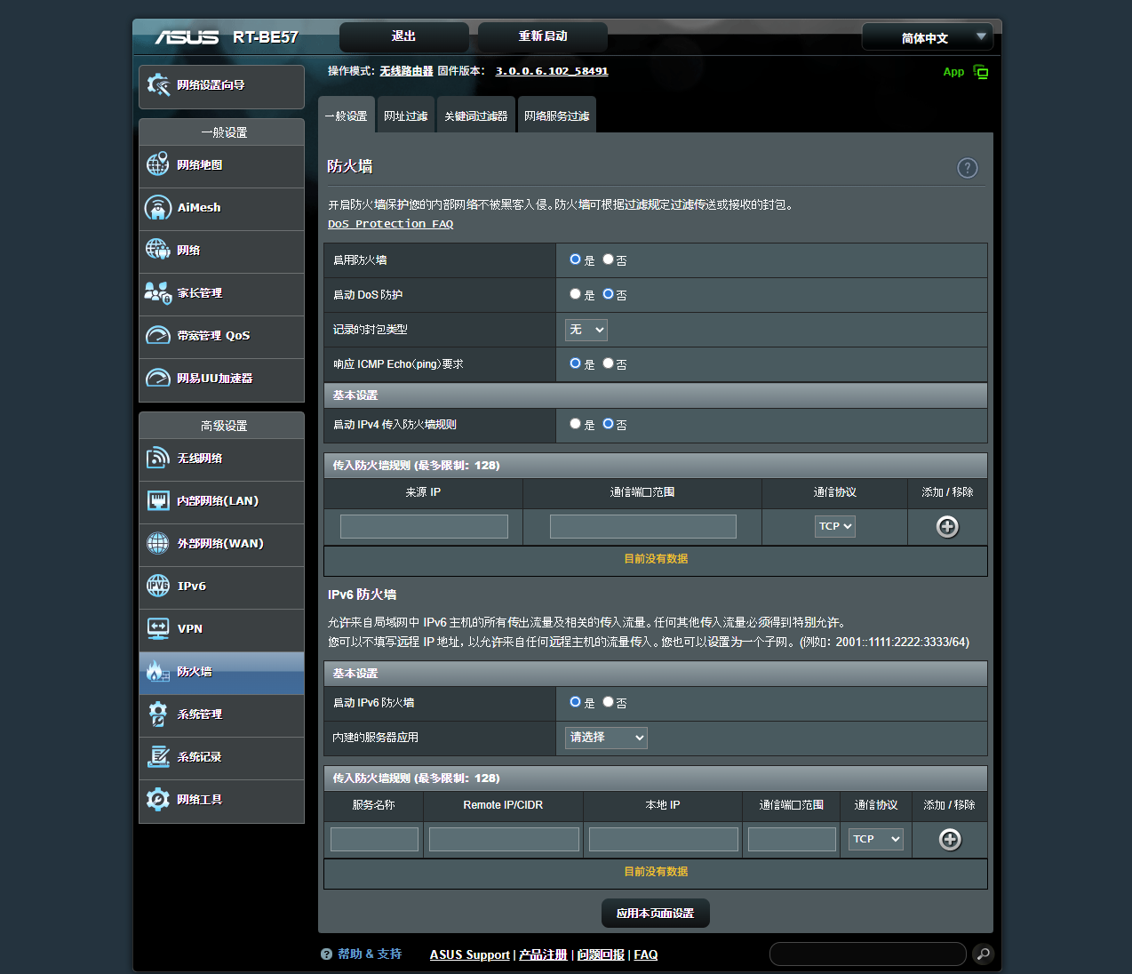Image resolution: width=1132 pixels, height=974 pixels.
Task: Open the 简体中文 language dropdown
Action: point(927,37)
